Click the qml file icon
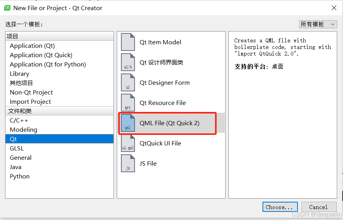The height and width of the screenshot is (220, 343). point(128,123)
